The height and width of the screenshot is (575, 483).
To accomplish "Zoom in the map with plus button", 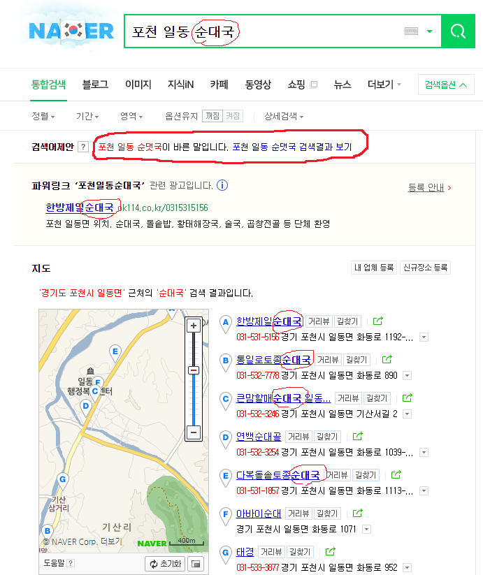I will click(194, 326).
